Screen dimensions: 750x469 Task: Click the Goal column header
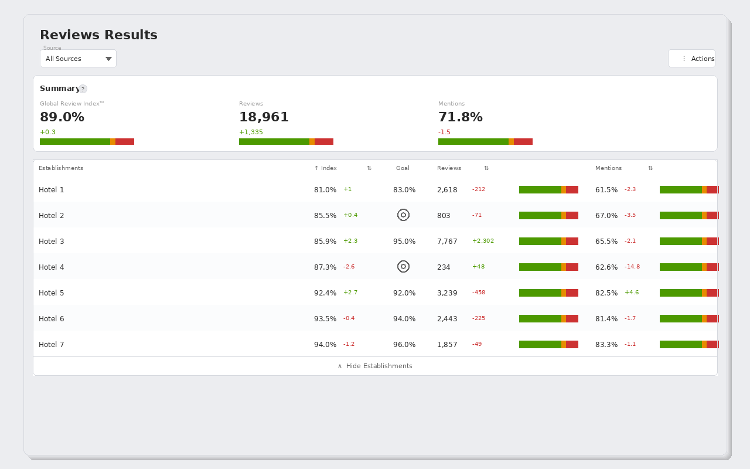tap(403, 168)
